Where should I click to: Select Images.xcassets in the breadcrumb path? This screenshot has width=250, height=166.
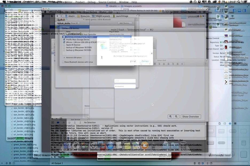point(101,16)
